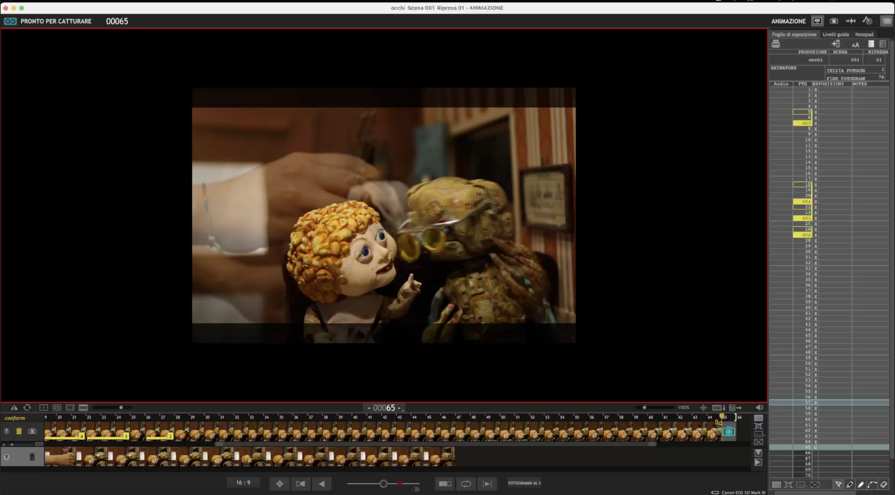Select the marker drawing tool
Screen dimensions: 895x495
click(861, 484)
